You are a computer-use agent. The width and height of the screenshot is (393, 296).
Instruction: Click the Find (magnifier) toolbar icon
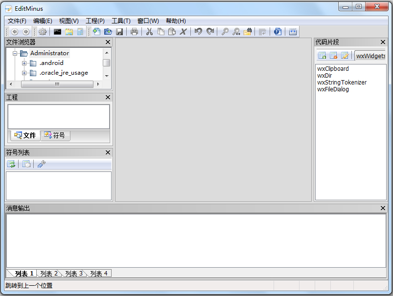225,32
